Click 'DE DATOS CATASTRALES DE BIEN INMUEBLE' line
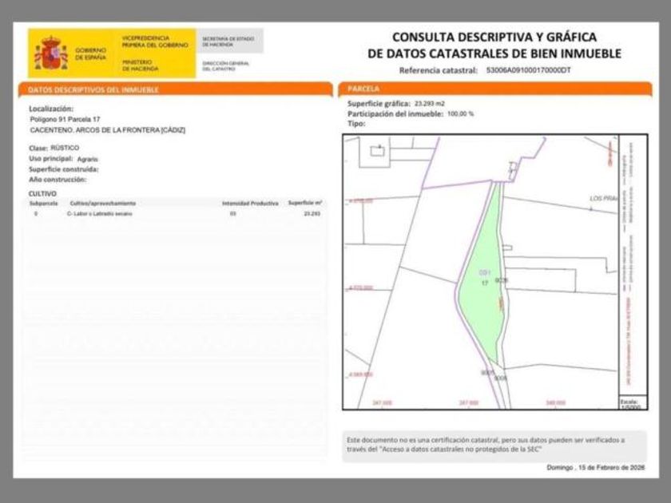Image resolution: width=671 pixels, height=503 pixels. click(494, 53)
